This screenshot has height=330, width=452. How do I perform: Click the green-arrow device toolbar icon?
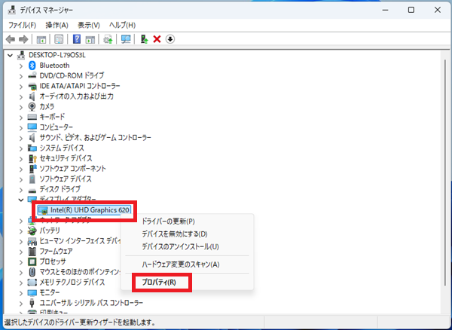pyautogui.click(x=144, y=39)
